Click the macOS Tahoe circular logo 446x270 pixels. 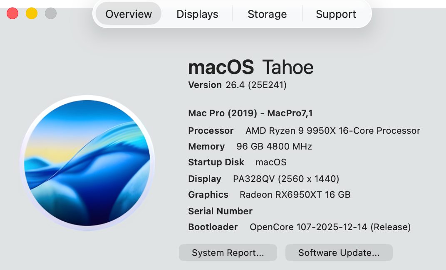click(87, 163)
